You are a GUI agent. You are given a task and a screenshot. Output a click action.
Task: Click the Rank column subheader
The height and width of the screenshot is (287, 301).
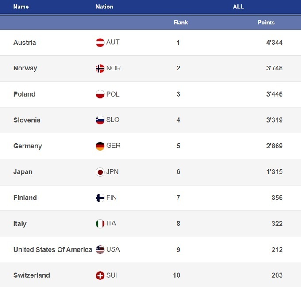click(181, 23)
